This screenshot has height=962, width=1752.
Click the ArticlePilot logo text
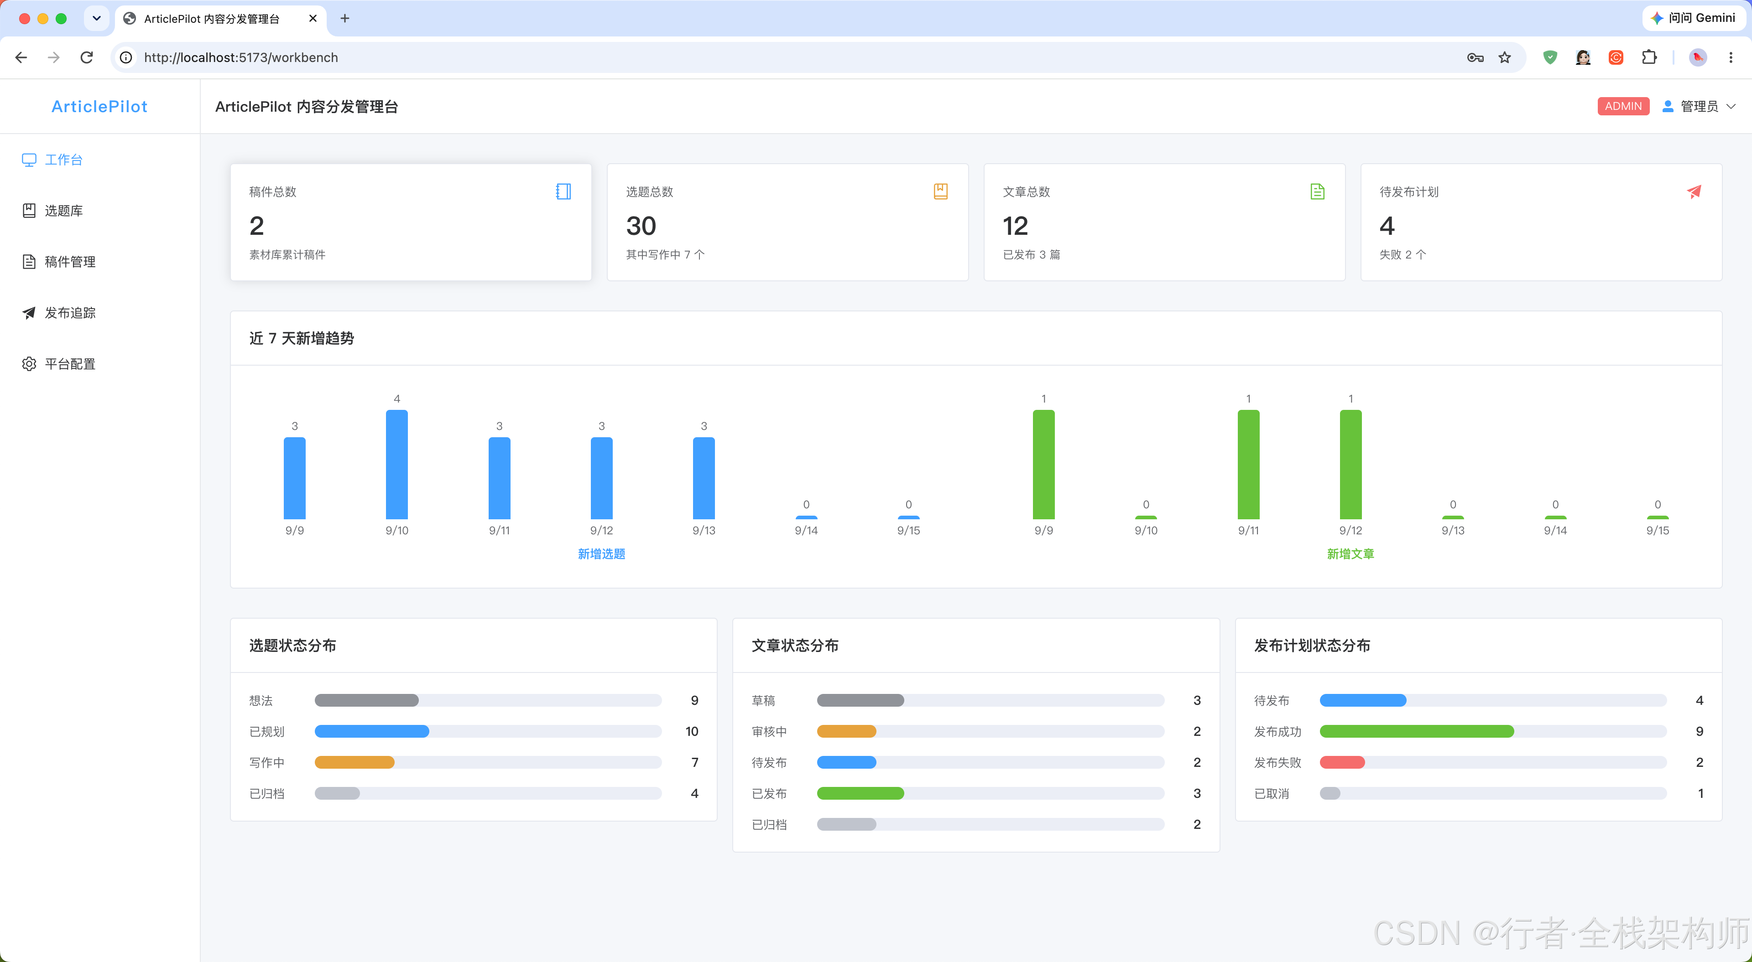(99, 106)
